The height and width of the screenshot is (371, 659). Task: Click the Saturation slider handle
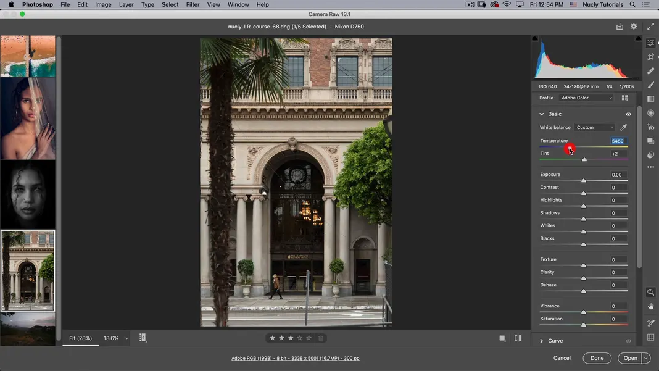[x=583, y=325]
